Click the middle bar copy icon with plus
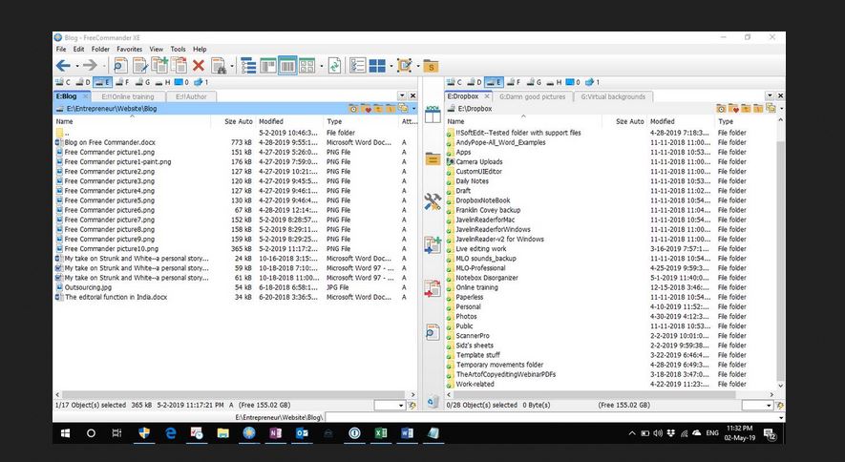The image size is (845, 462). [433, 245]
